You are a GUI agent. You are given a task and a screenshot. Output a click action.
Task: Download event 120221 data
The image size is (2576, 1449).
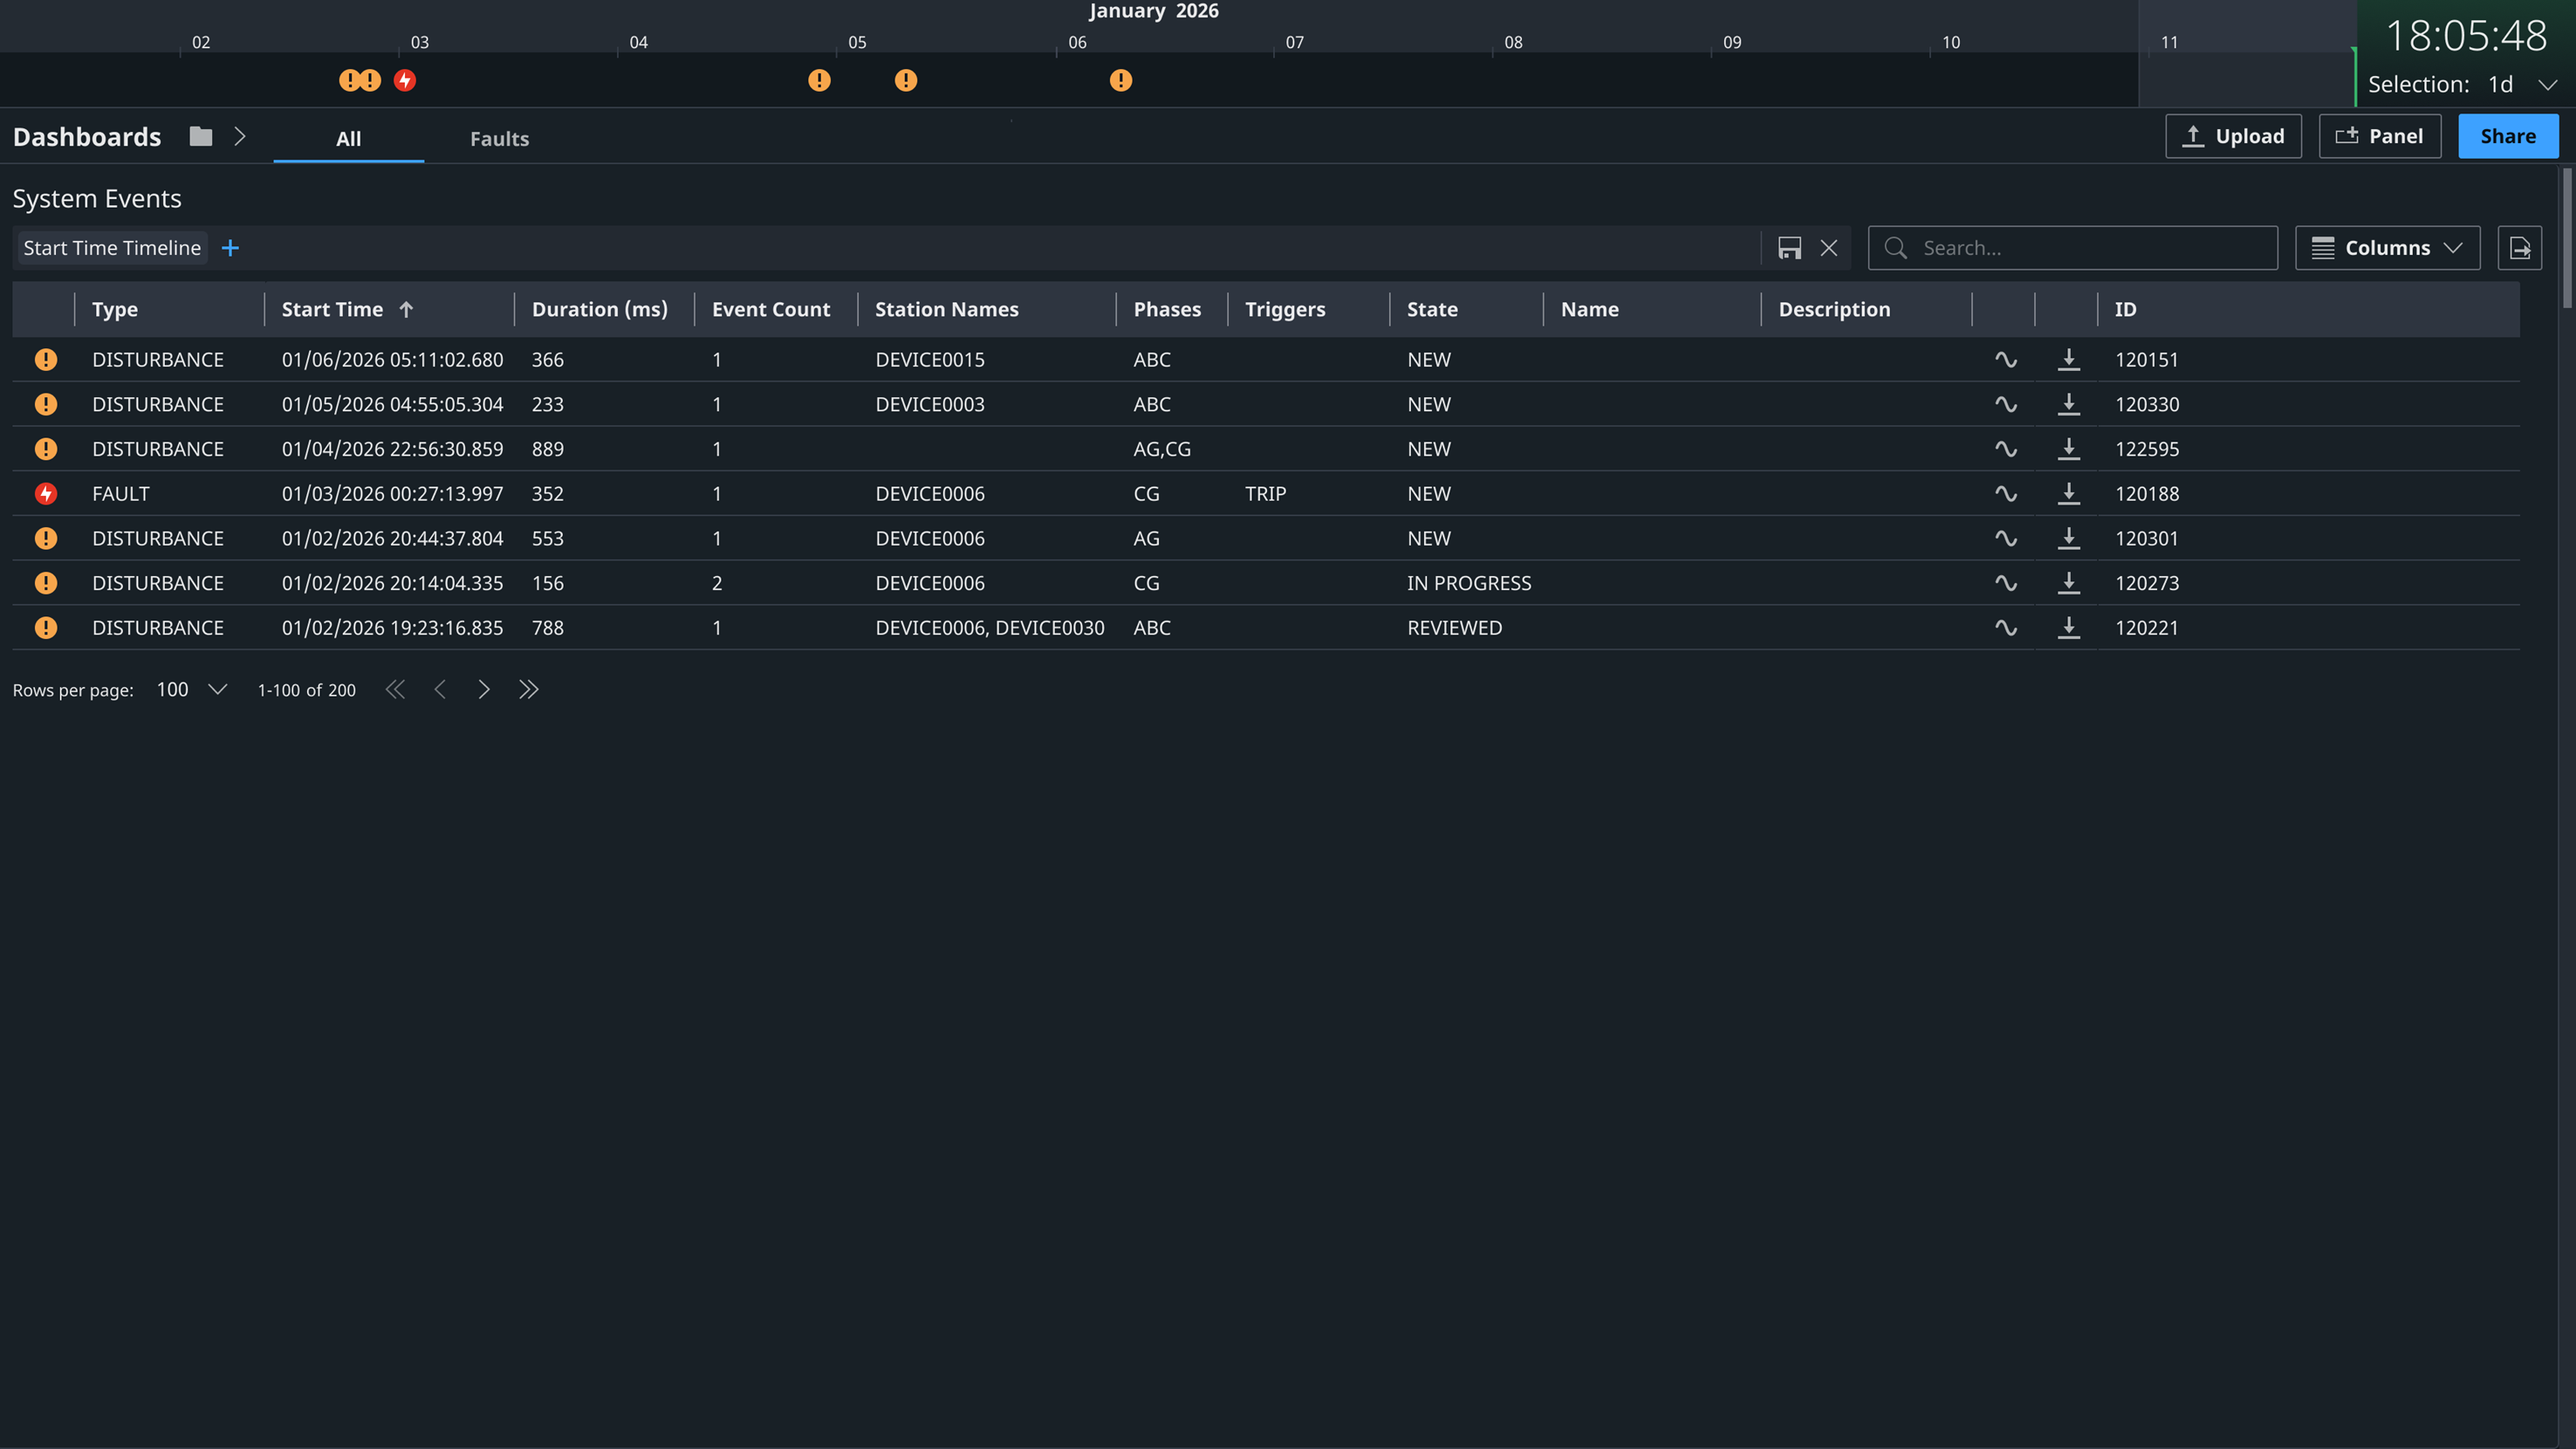point(2068,628)
